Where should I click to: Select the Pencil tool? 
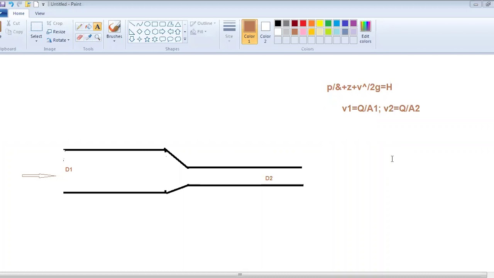(x=80, y=27)
